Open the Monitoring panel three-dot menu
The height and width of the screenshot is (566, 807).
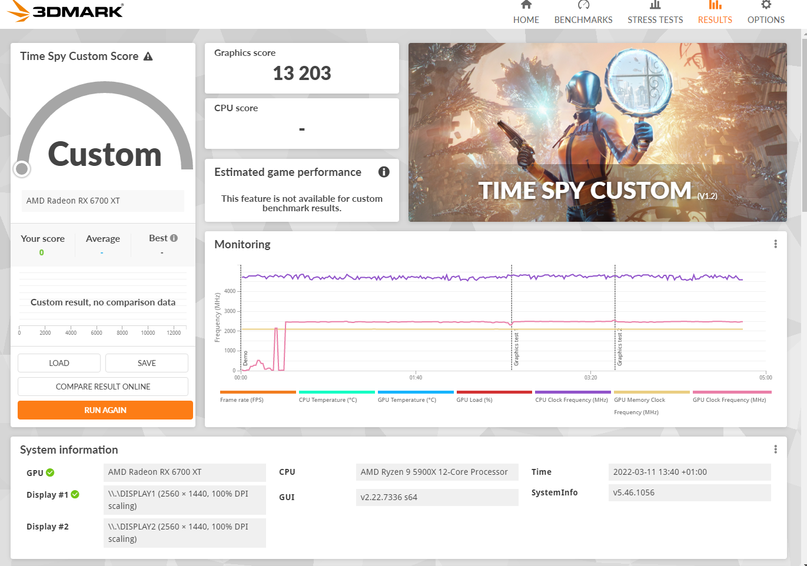click(775, 244)
